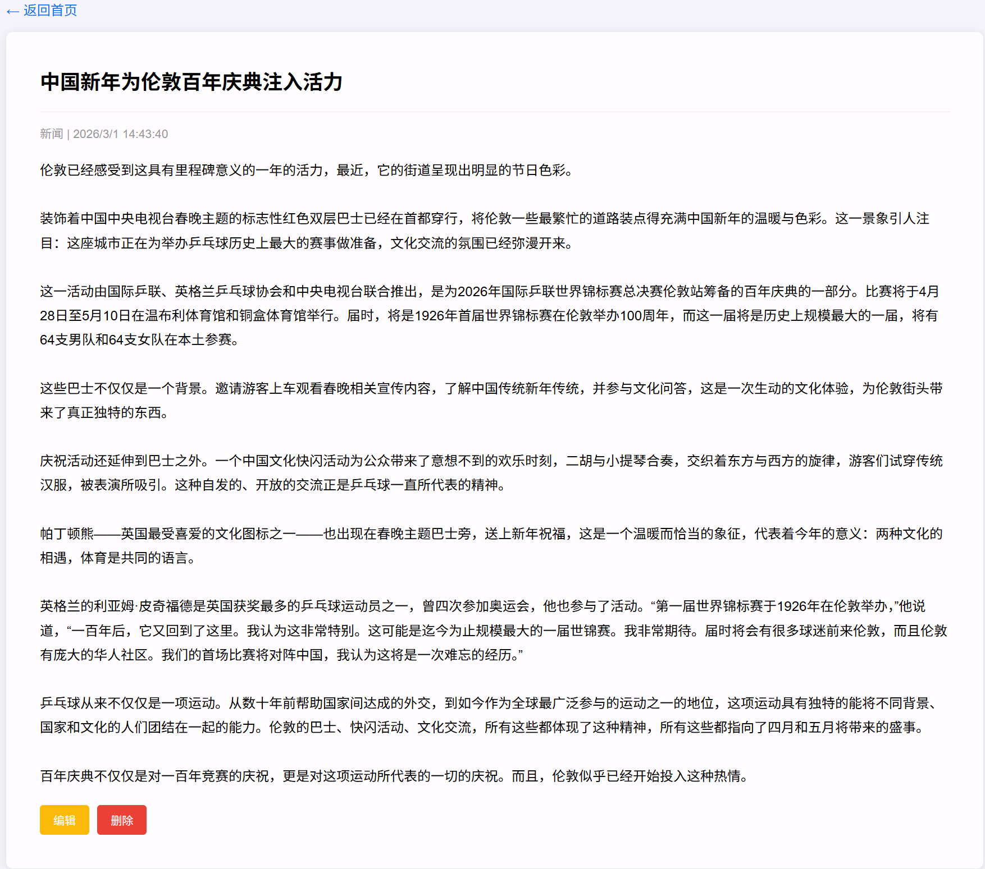Viewport: 985px width, 869px height.
Task: Click the paragraph starting 英格兰的利亚姆·皮奇福德
Action: point(494,630)
